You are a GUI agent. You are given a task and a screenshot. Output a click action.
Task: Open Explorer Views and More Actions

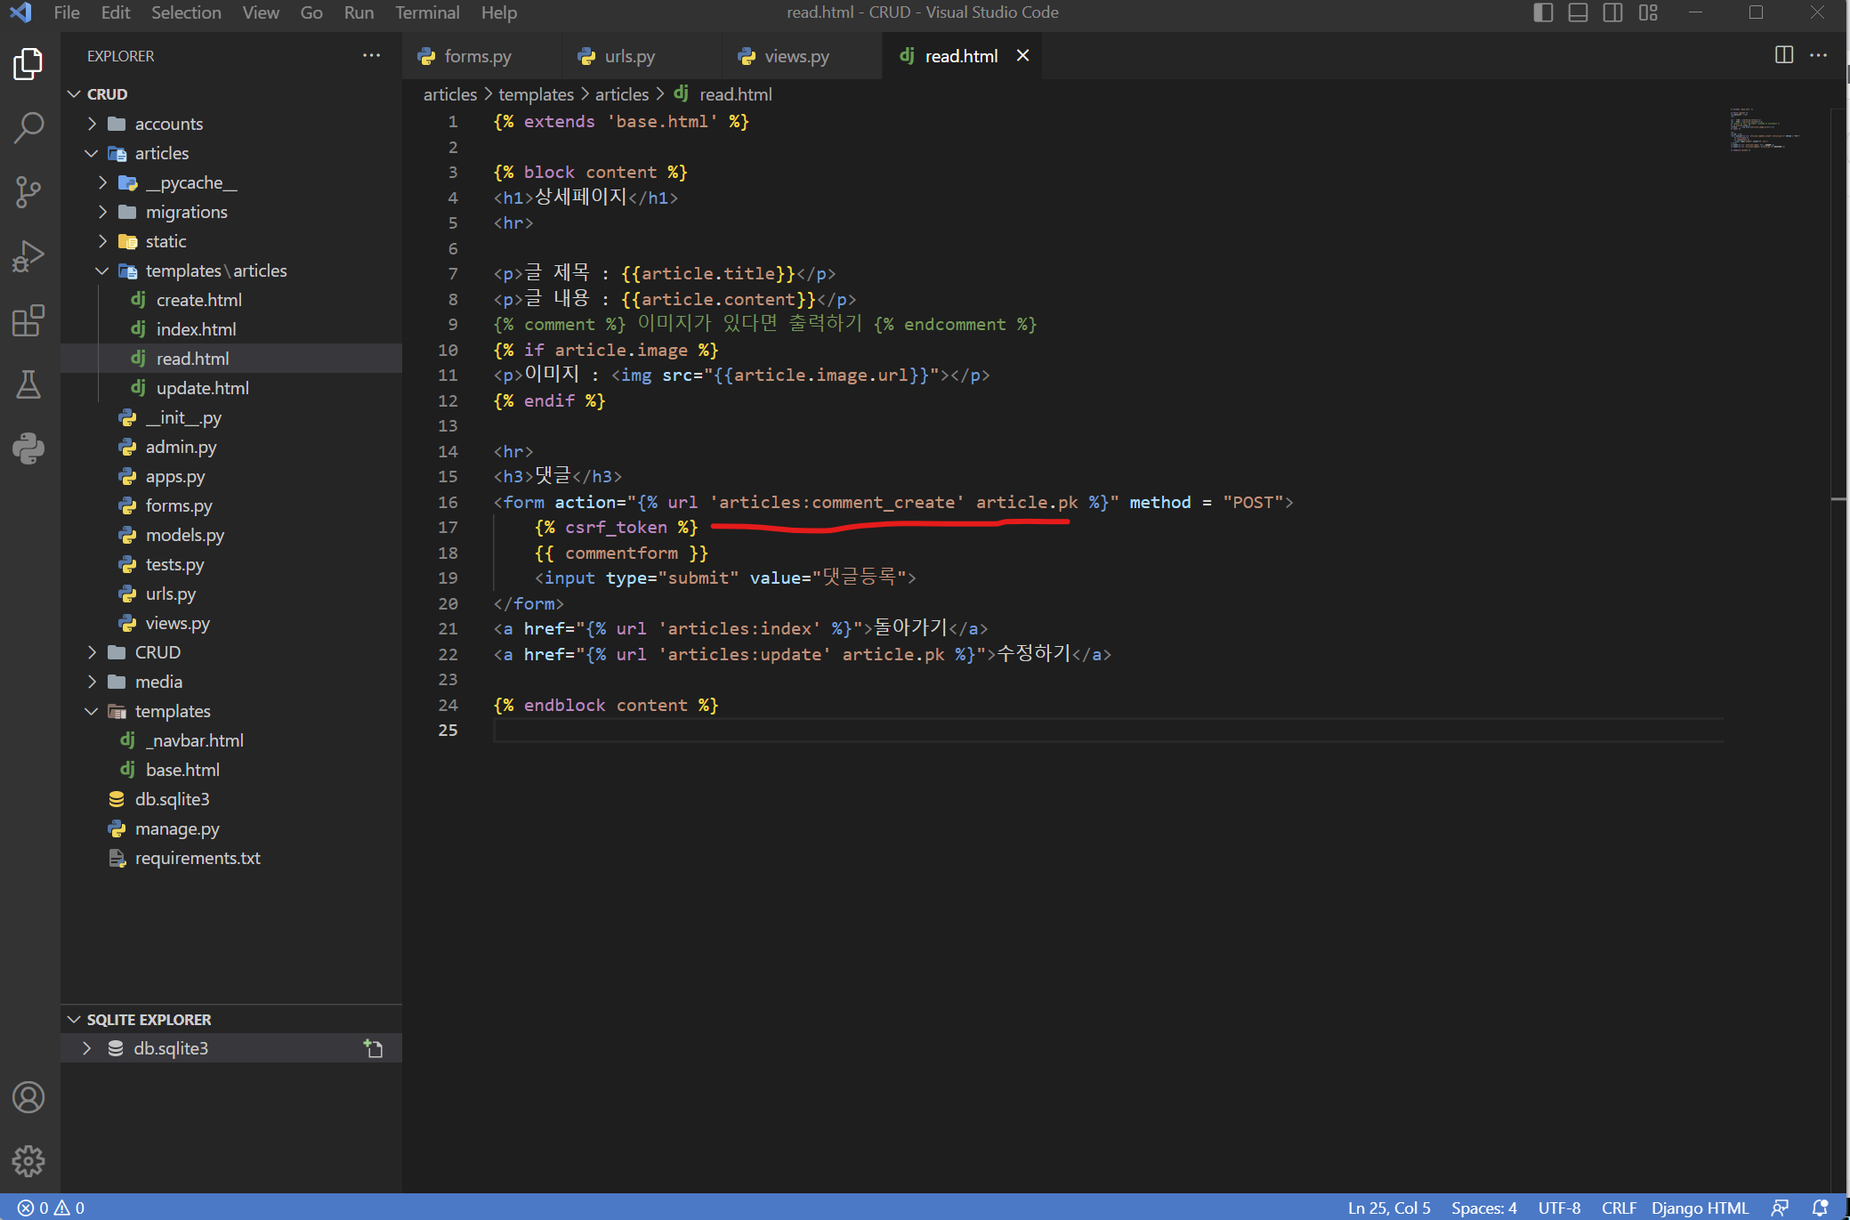pyautogui.click(x=371, y=55)
